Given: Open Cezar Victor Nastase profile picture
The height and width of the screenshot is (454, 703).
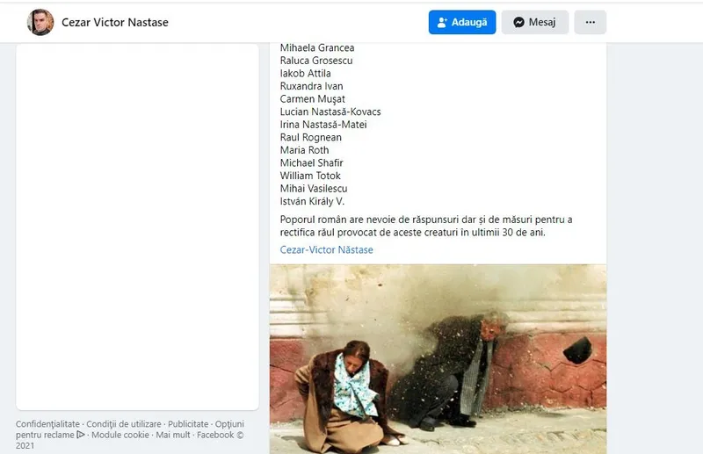Looking at the screenshot, I should click(x=40, y=22).
